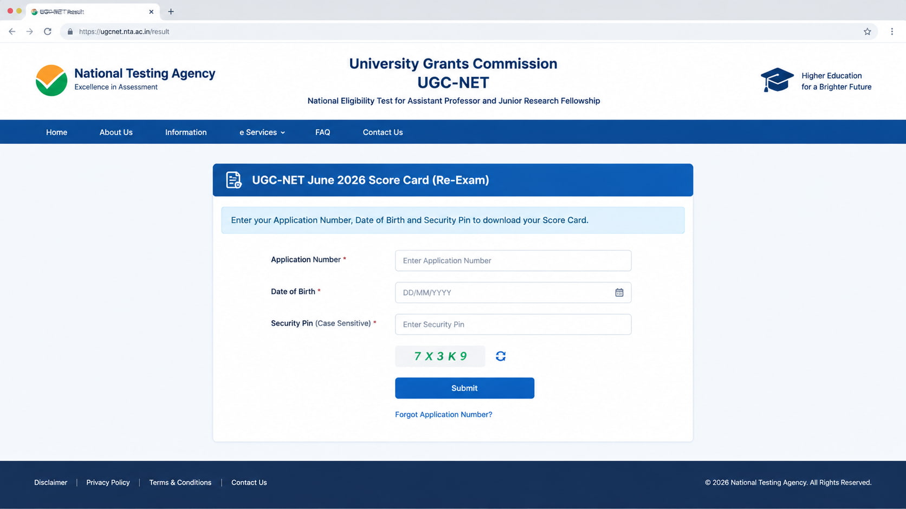Image resolution: width=906 pixels, height=509 pixels.
Task: Click the browser back arrow
Action: (x=12, y=31)
